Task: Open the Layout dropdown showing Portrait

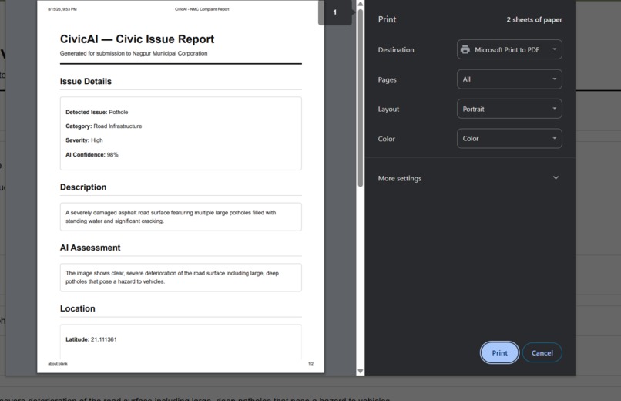Action: (509, 109)
